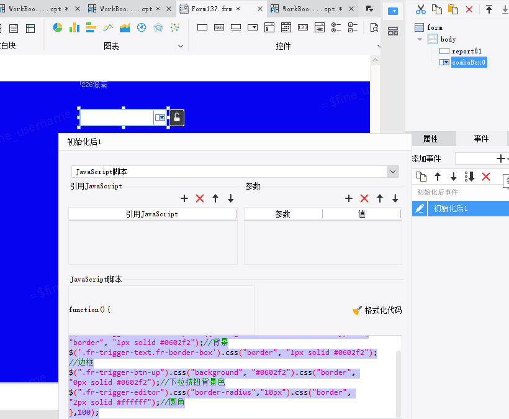
Task: Move parameter row up
Action: pyautogui.click(x=380, y=198)
